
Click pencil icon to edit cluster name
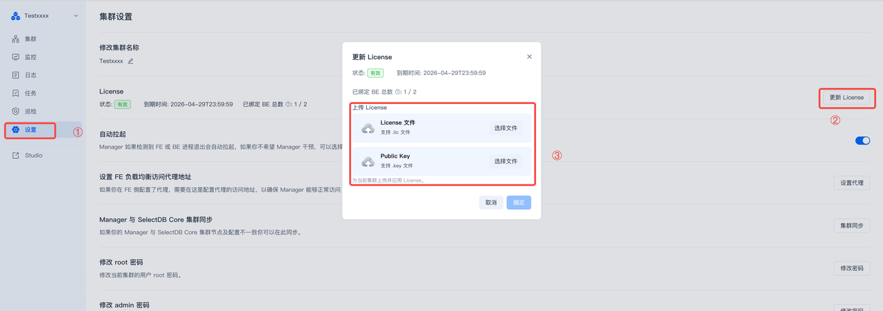pyautogui.click(x=130, y=61)
